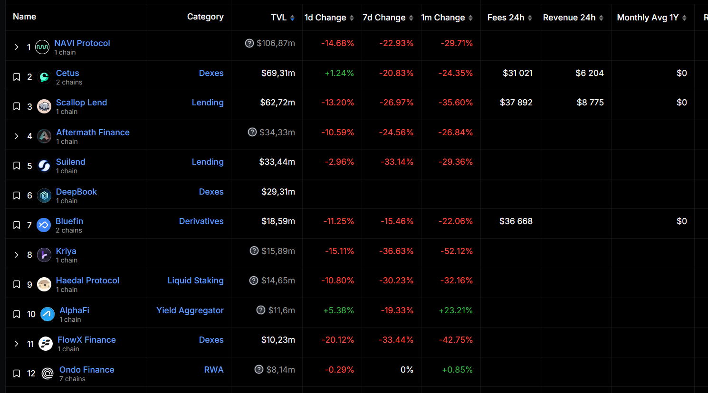Bookmark the Cetus protocol
The height and width of the screenshot is (393, 708).
[x=17, y=77]
